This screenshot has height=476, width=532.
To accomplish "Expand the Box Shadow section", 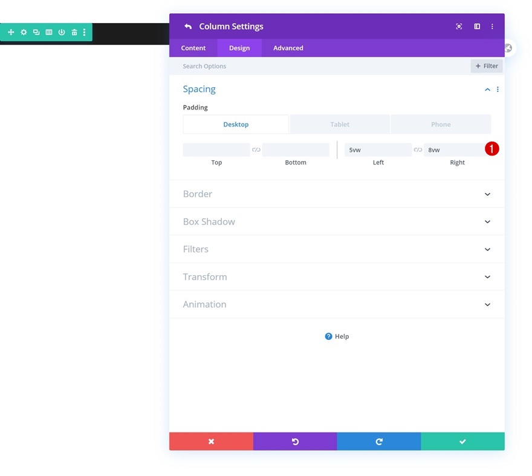I will (x=337, y=222).
